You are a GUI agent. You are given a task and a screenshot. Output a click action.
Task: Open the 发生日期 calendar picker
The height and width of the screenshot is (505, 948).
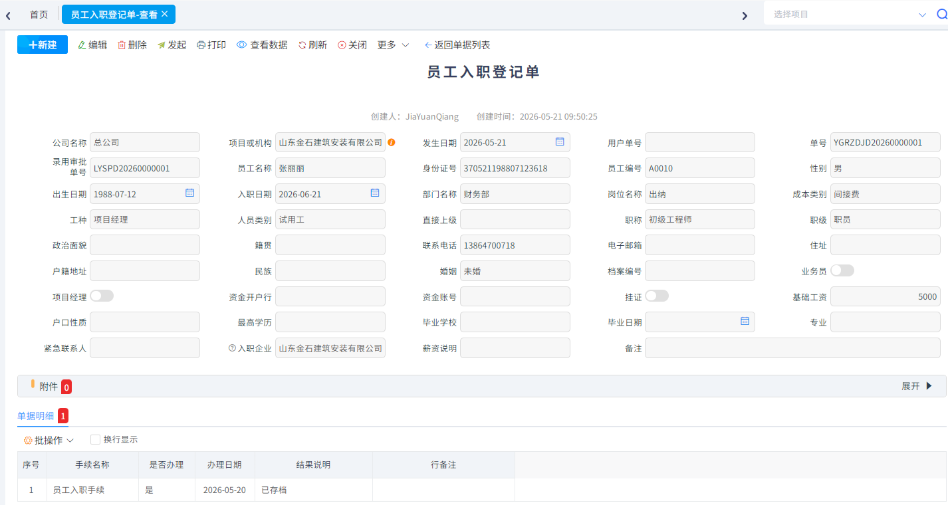pyautogui.click(x=560, y=142)
